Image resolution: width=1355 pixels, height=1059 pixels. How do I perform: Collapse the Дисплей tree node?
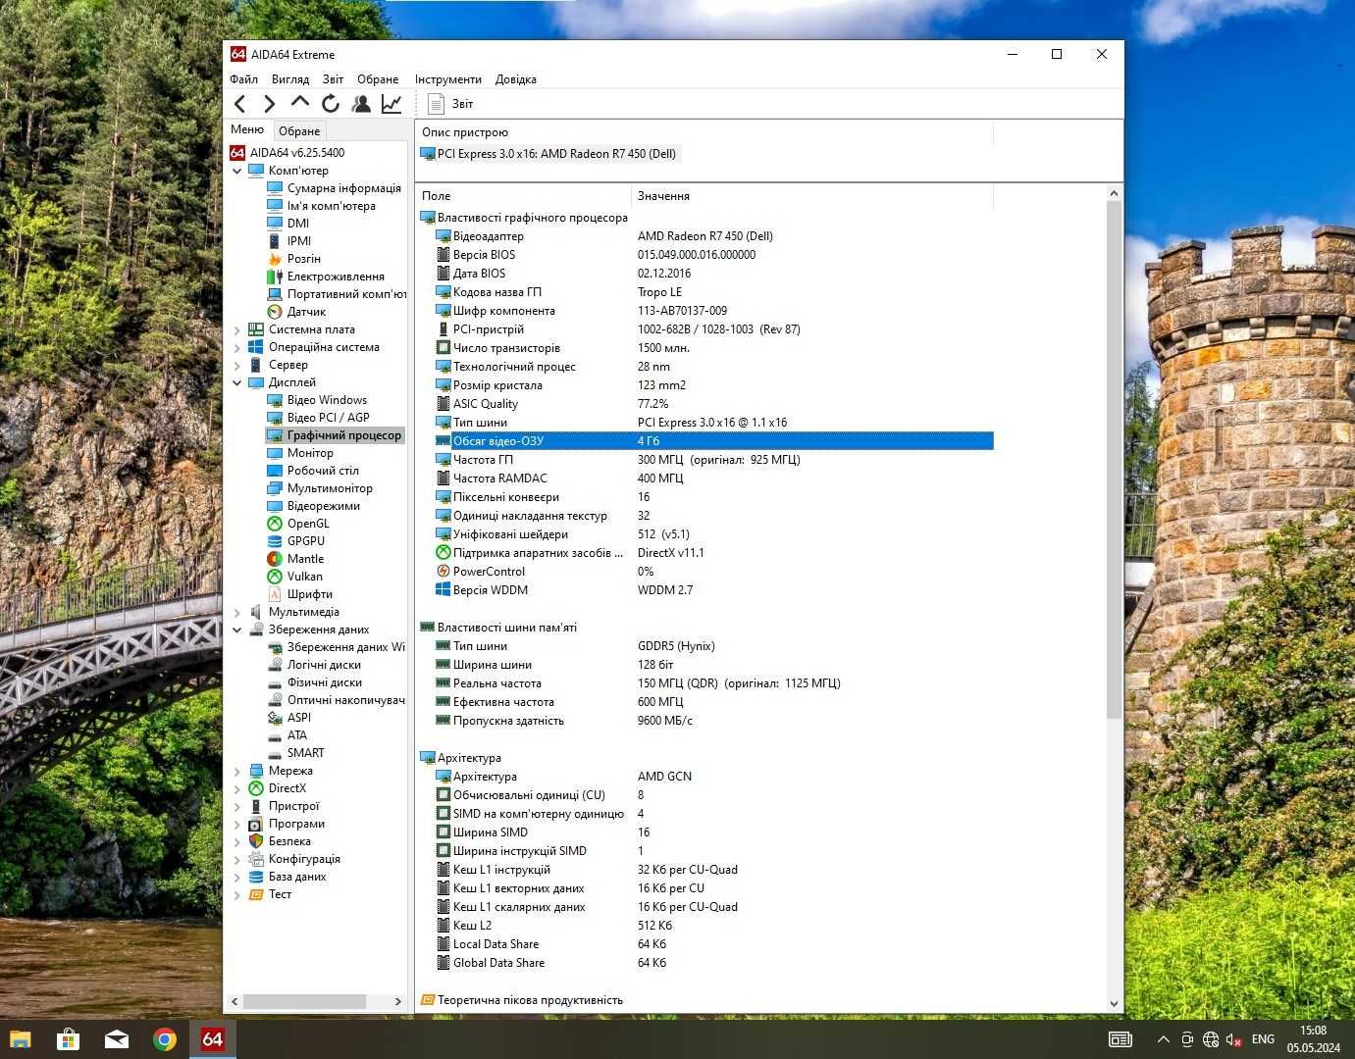[x=237, y=382]
